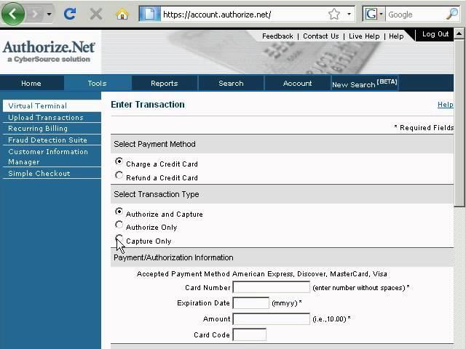Screen dimensions: 466x349
Task: Click the address bar URL field
Action: point(244,15)
